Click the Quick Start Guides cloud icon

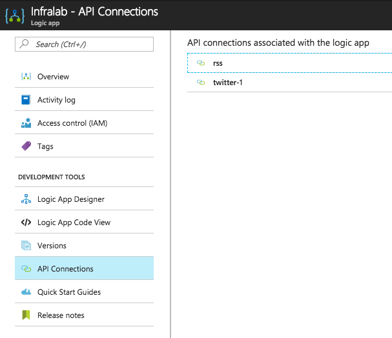click(26, 292)
